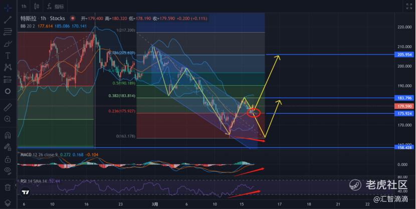Click the 特斯拉 symbol name in legend

click(x=29, y=19)
